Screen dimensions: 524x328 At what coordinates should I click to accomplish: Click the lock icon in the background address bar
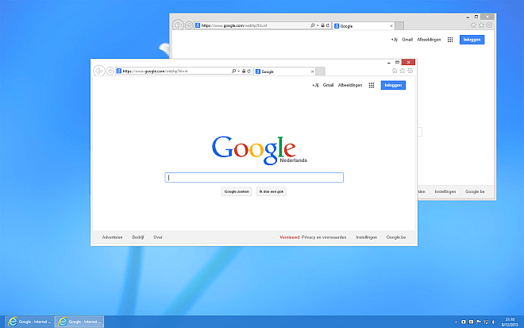click(x=322, y=25)
